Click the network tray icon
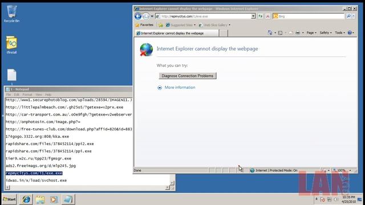365x205 pixels. tap(330, 199)
